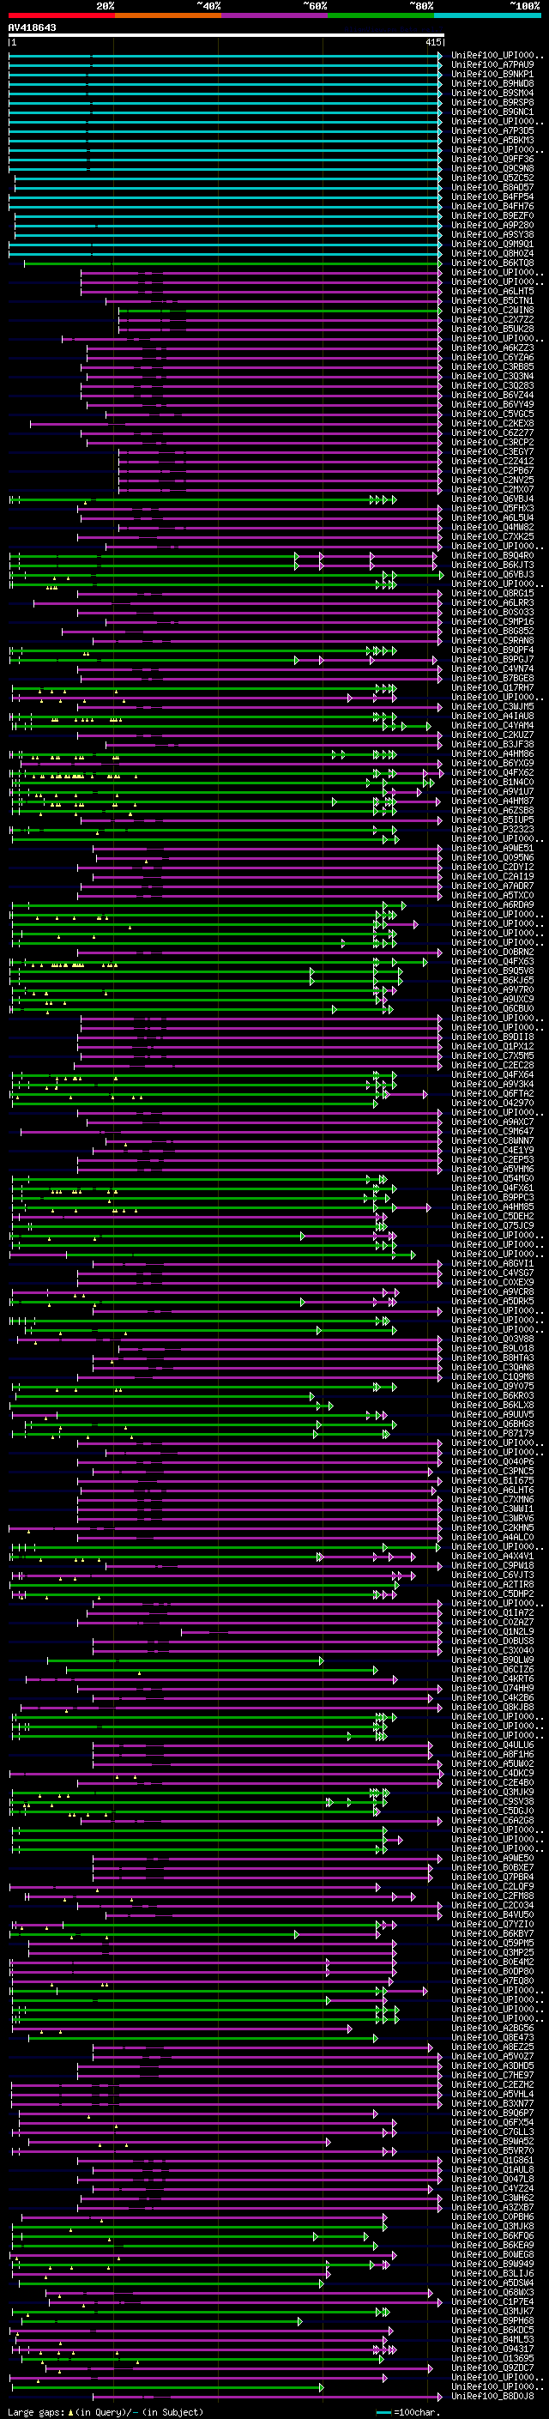
Task: Select hit UniRef100_C1P7E4
Action: tap(492, 2301)
